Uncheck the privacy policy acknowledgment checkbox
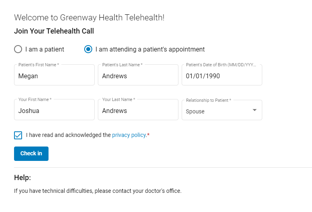The width and height of the screenshot is (312, 212). pyautogui.click(x=18, y=135)
